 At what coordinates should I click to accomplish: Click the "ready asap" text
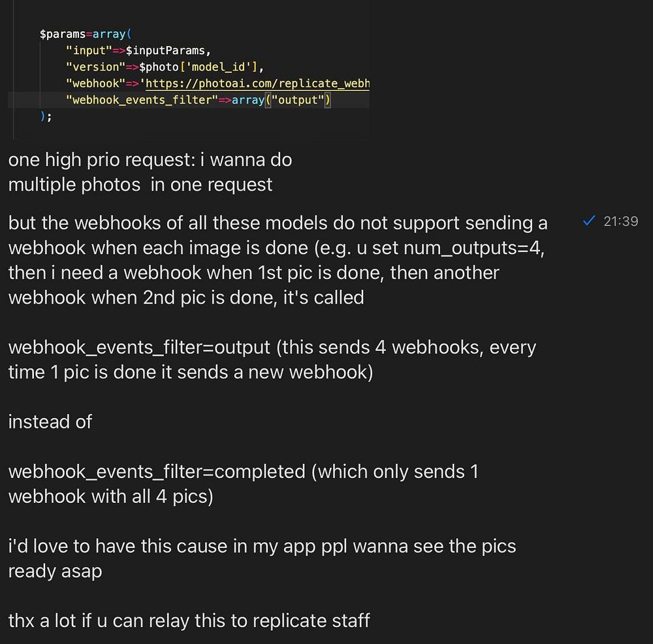[x=55, y=571]
